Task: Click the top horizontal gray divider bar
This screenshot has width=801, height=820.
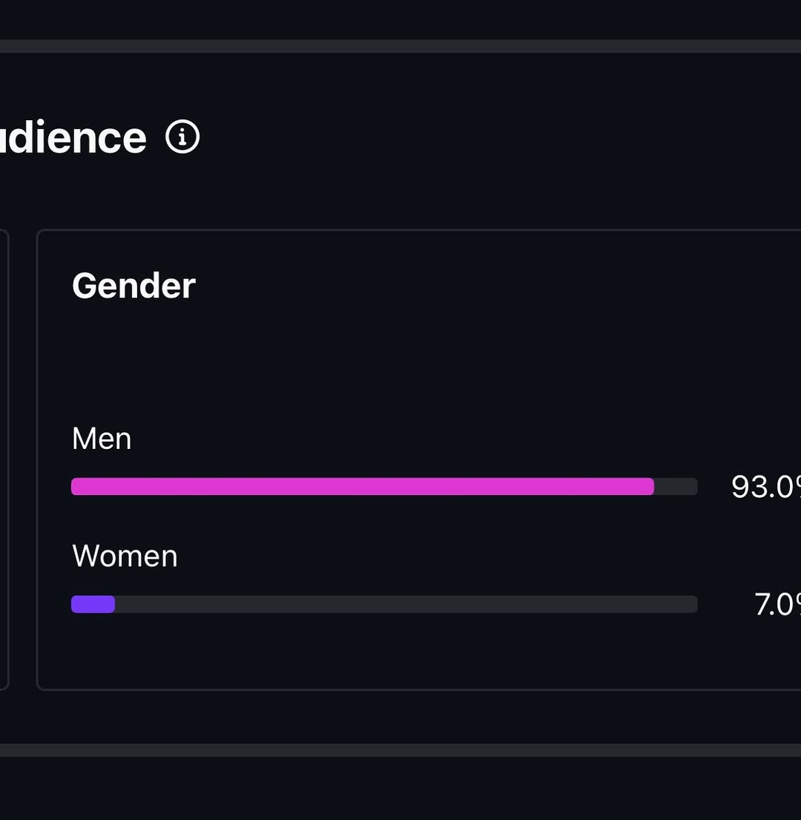Action: point(400,46)
